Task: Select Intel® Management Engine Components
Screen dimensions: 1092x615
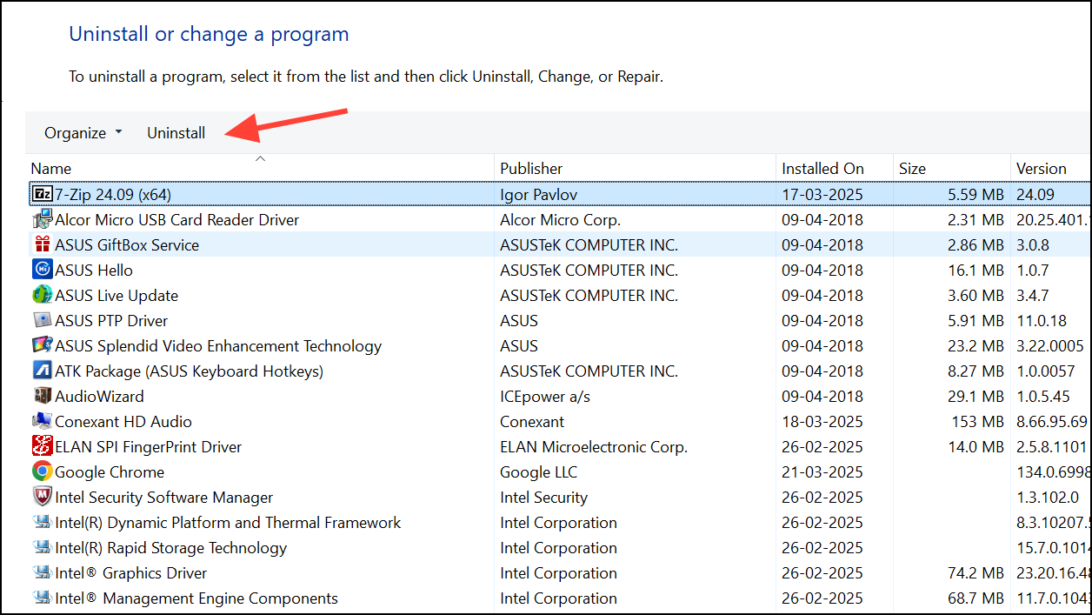Action: coord(559,598)
